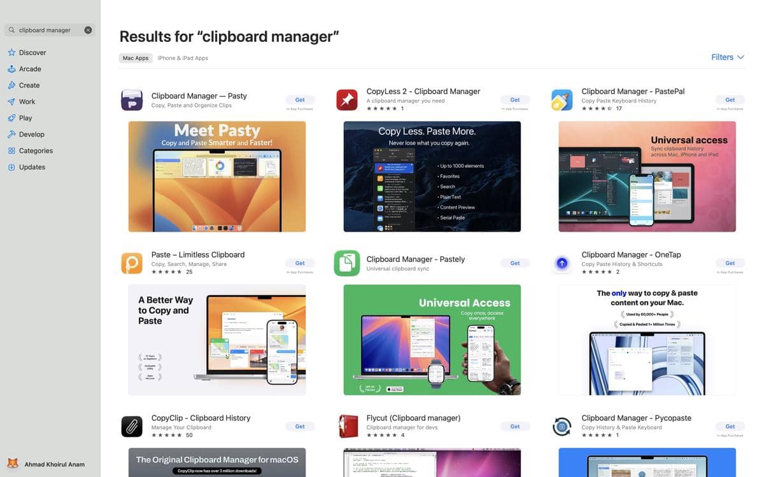The width and height of the screenshot is (764, 477).
Task: Open the Paste – Limitless Clipboard app icon
Action: [132, 263]
